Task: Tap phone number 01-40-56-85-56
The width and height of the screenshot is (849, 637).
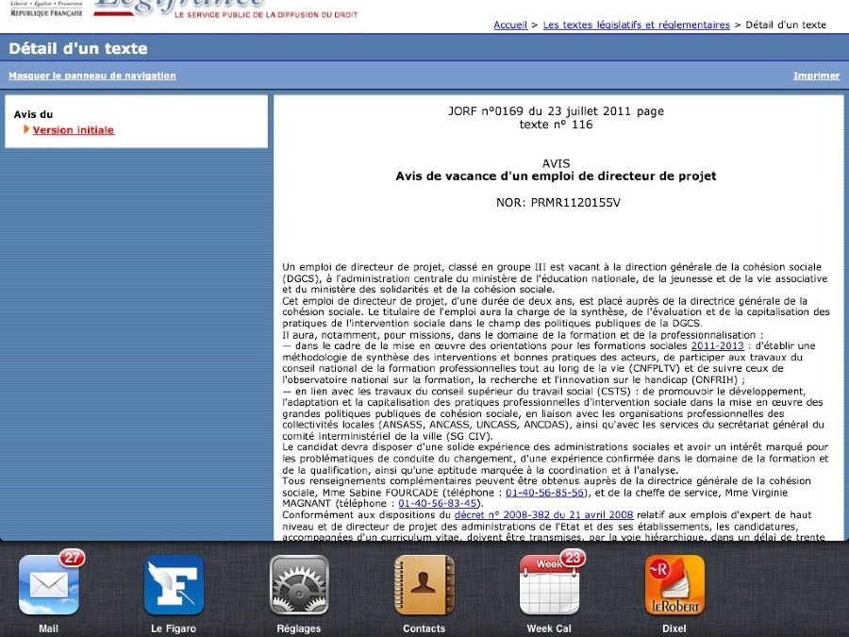Action: tap(545, 493)
